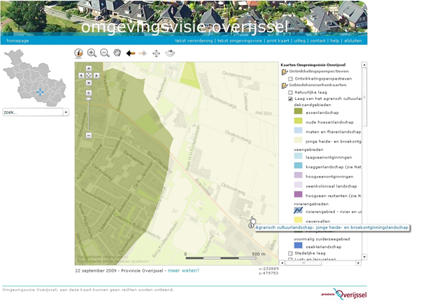Select the pan hand tool
Screen dimensions: 423x301
coord(117,53)
